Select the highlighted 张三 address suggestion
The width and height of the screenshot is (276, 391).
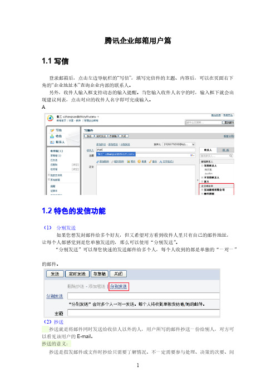coord(116,154)
